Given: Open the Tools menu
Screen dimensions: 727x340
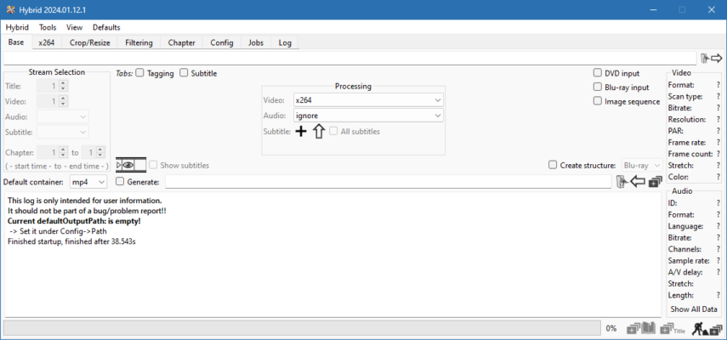Looking at the screenshot, I should [x=48, y=27].
